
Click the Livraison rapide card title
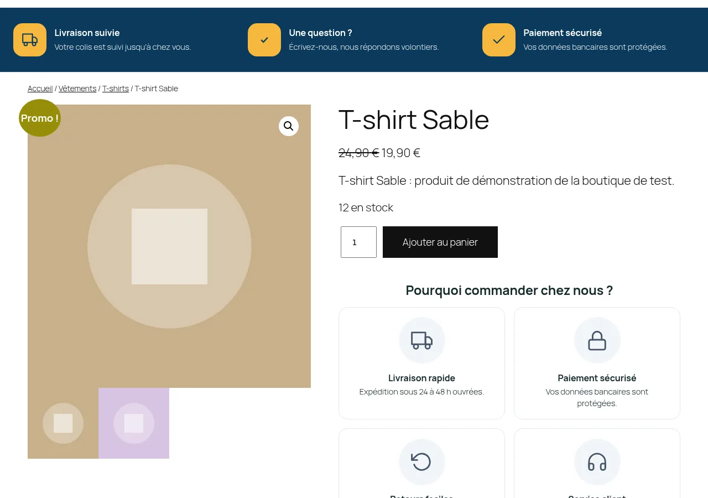422,378
